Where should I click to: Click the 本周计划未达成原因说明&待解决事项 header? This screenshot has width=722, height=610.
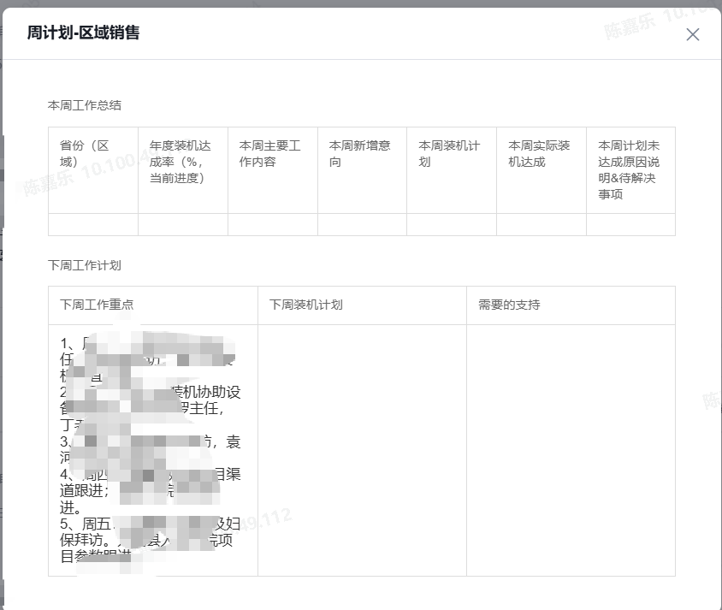(x=629, y=170)
